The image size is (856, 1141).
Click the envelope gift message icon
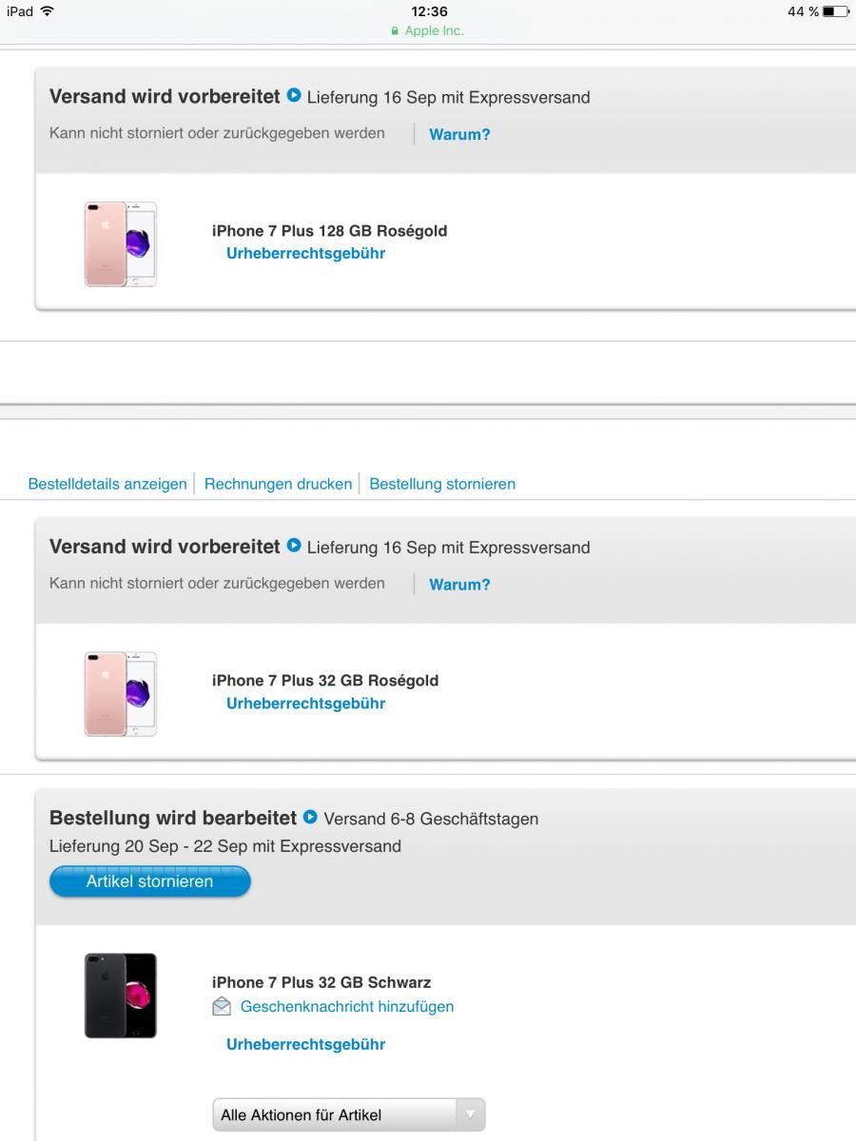tap(222, 1006)
